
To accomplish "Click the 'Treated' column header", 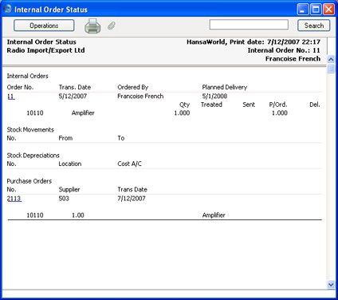I will [211, 105].
